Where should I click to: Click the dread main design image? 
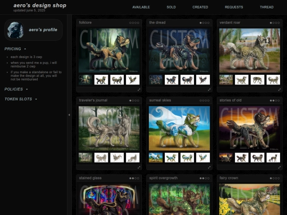pyautogui.click(x=180, y=50)
